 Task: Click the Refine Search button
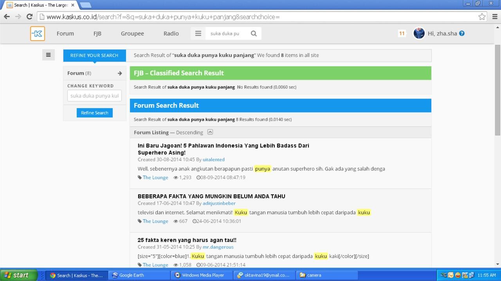95,113
